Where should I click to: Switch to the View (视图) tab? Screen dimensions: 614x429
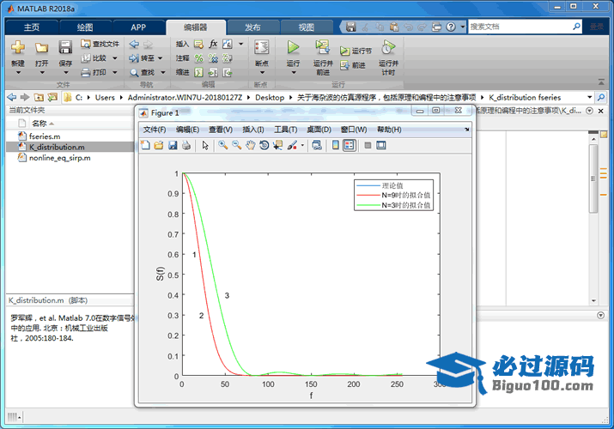[307, 27]
